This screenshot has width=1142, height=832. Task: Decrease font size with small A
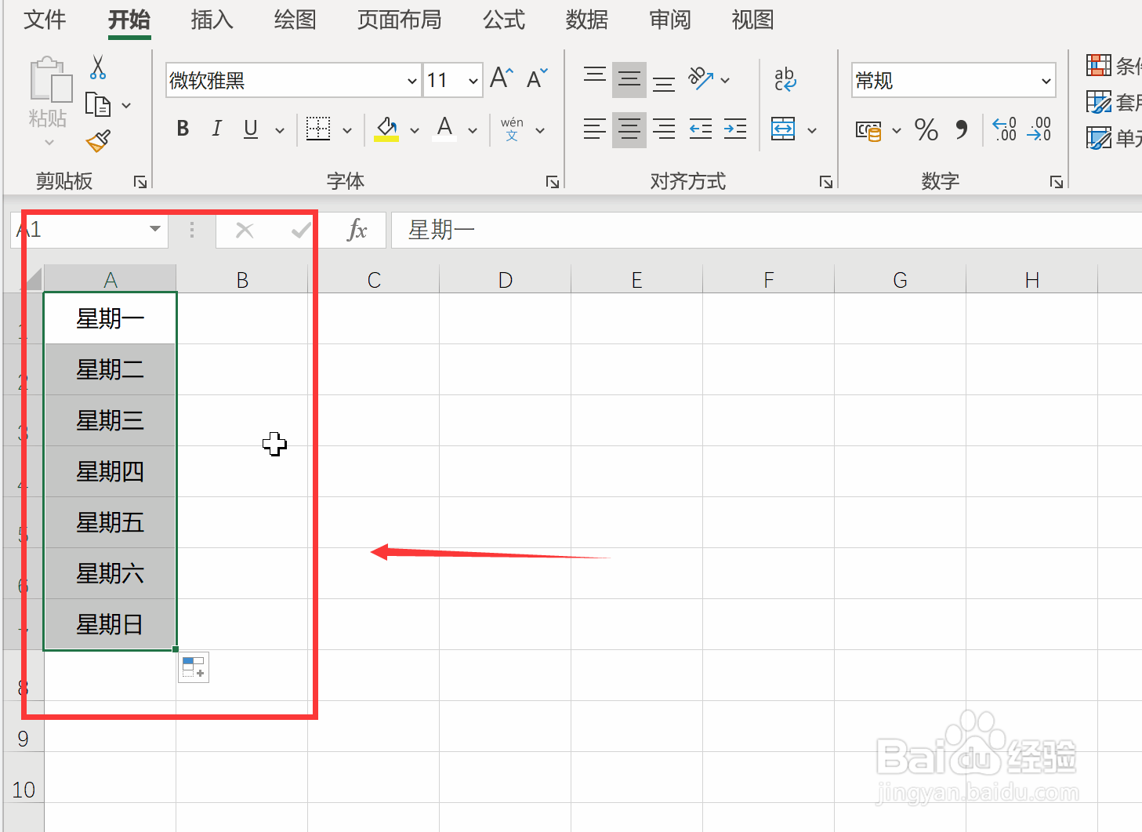537,78
